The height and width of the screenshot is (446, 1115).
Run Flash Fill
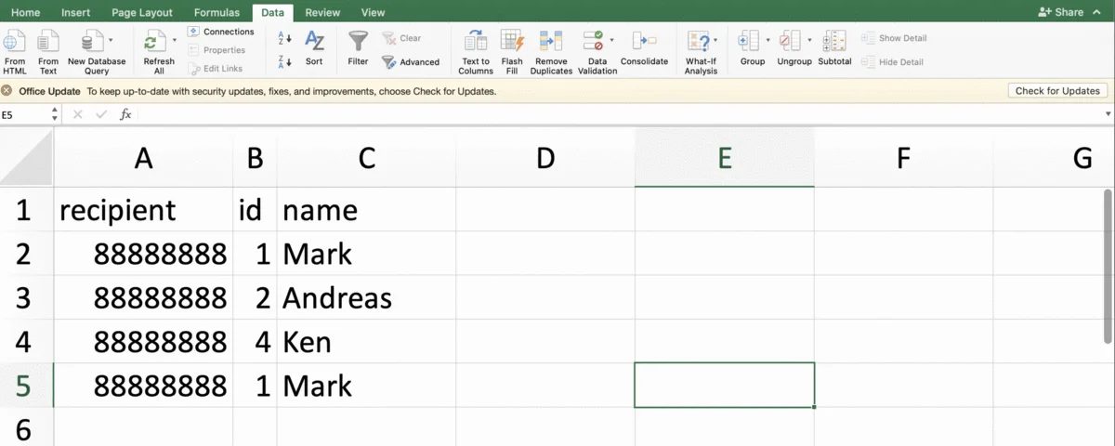[x=512, y=42]
